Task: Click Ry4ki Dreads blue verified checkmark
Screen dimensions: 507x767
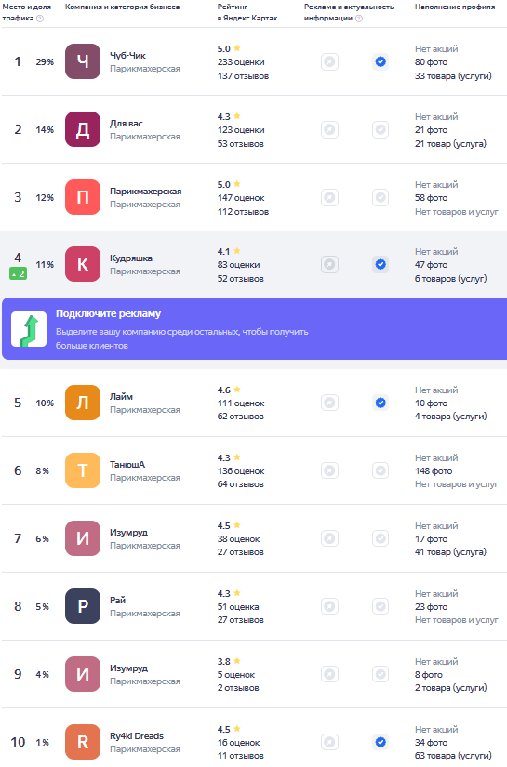Action: pos(380,742)
